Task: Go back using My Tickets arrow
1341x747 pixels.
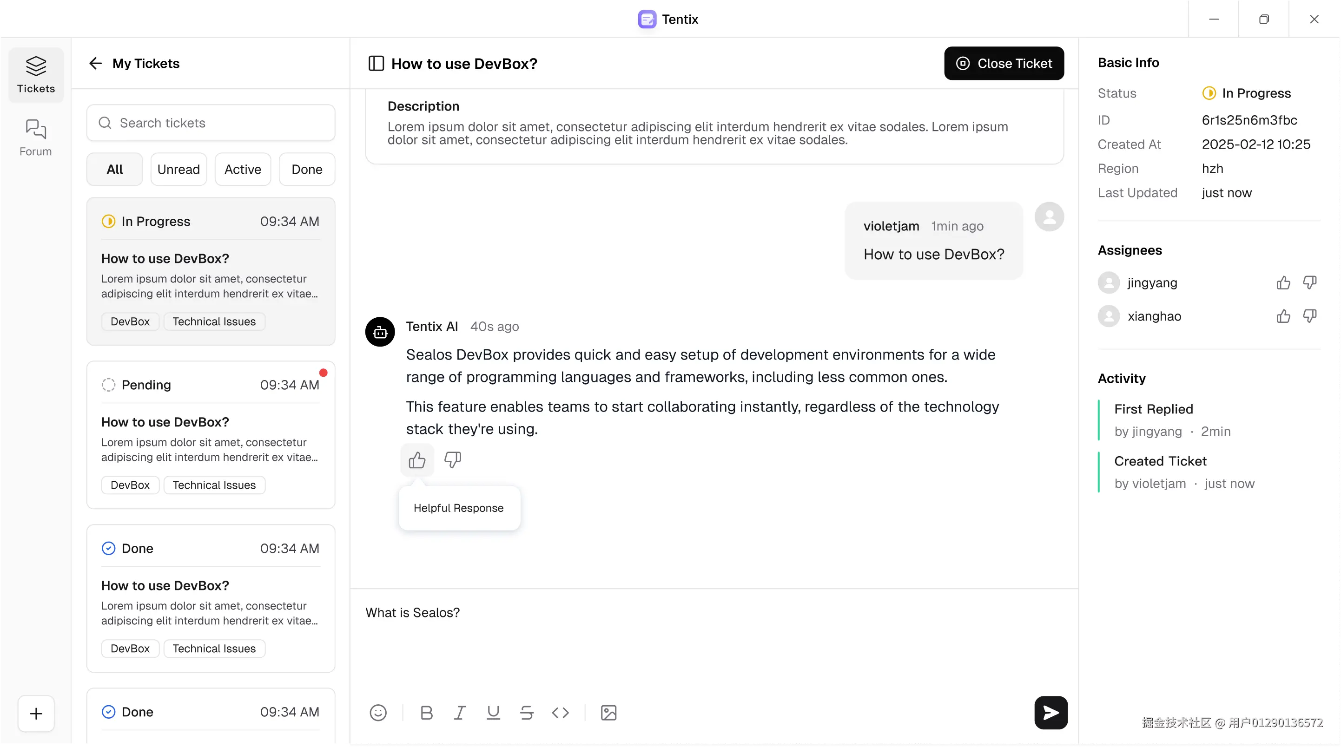Action: 95,64
